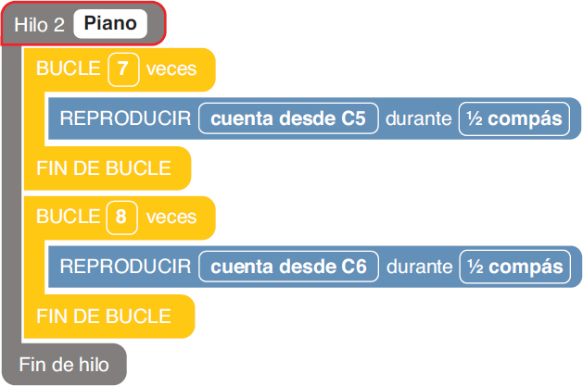Screen dimensions: 583x386
Task: Select the Piano instrument field
Action: [x=110, y=24]
